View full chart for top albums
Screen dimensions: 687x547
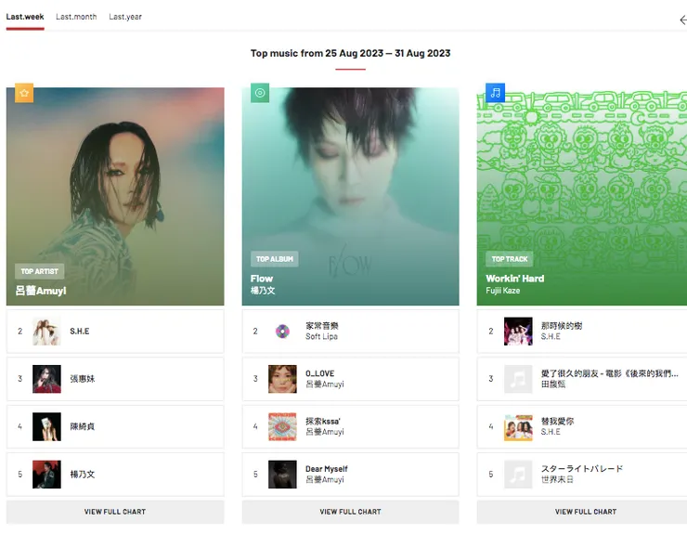pyautogui.click(x=351, y=512)
